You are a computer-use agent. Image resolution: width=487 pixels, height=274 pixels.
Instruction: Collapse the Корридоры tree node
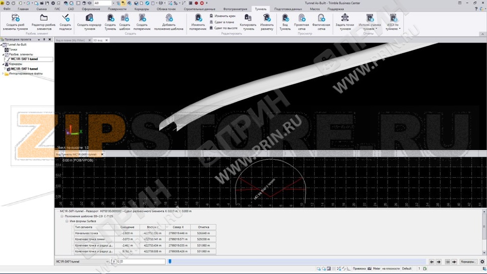2,64
